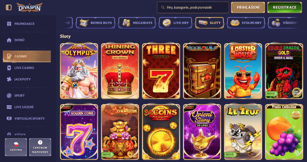Viewport: 307px width, 162px height.
Task: Open the Live Casino card icon
Action: point(9,68)
